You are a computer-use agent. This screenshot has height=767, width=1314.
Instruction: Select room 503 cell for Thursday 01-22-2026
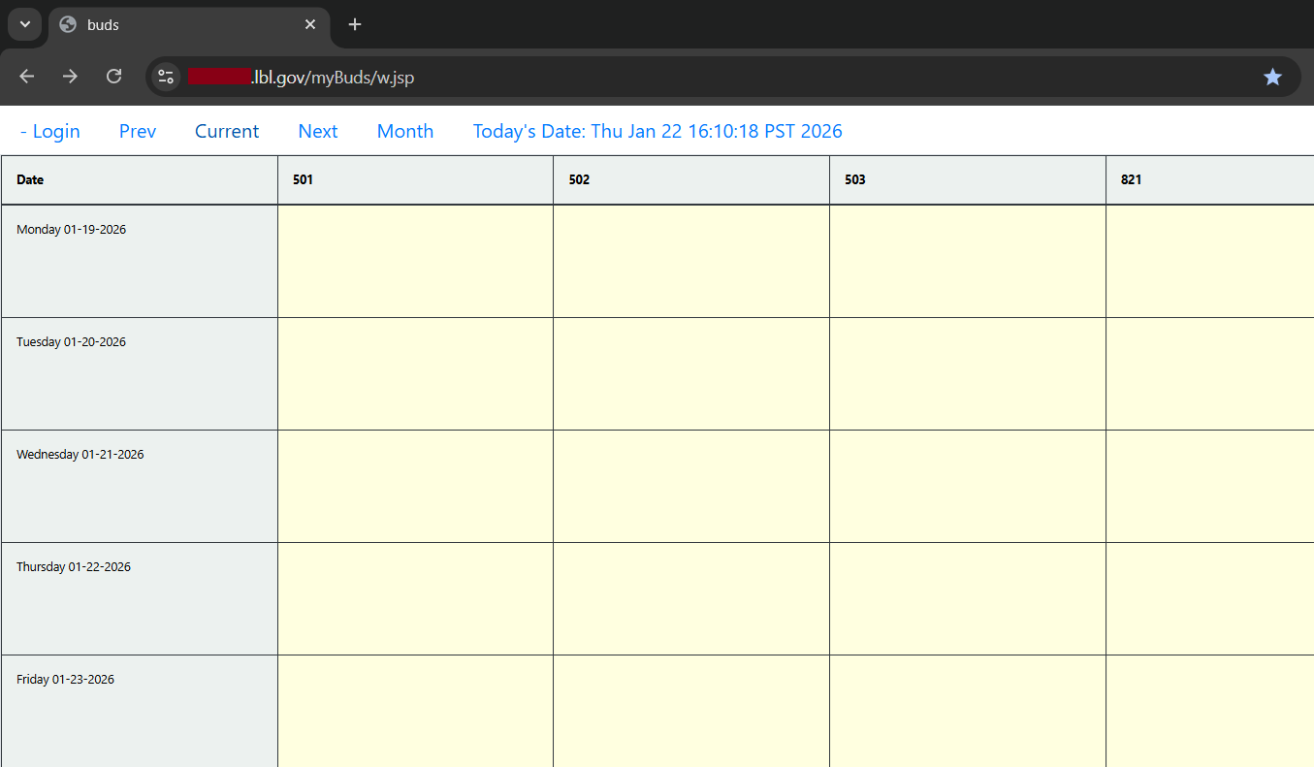(x=968, y=598)
